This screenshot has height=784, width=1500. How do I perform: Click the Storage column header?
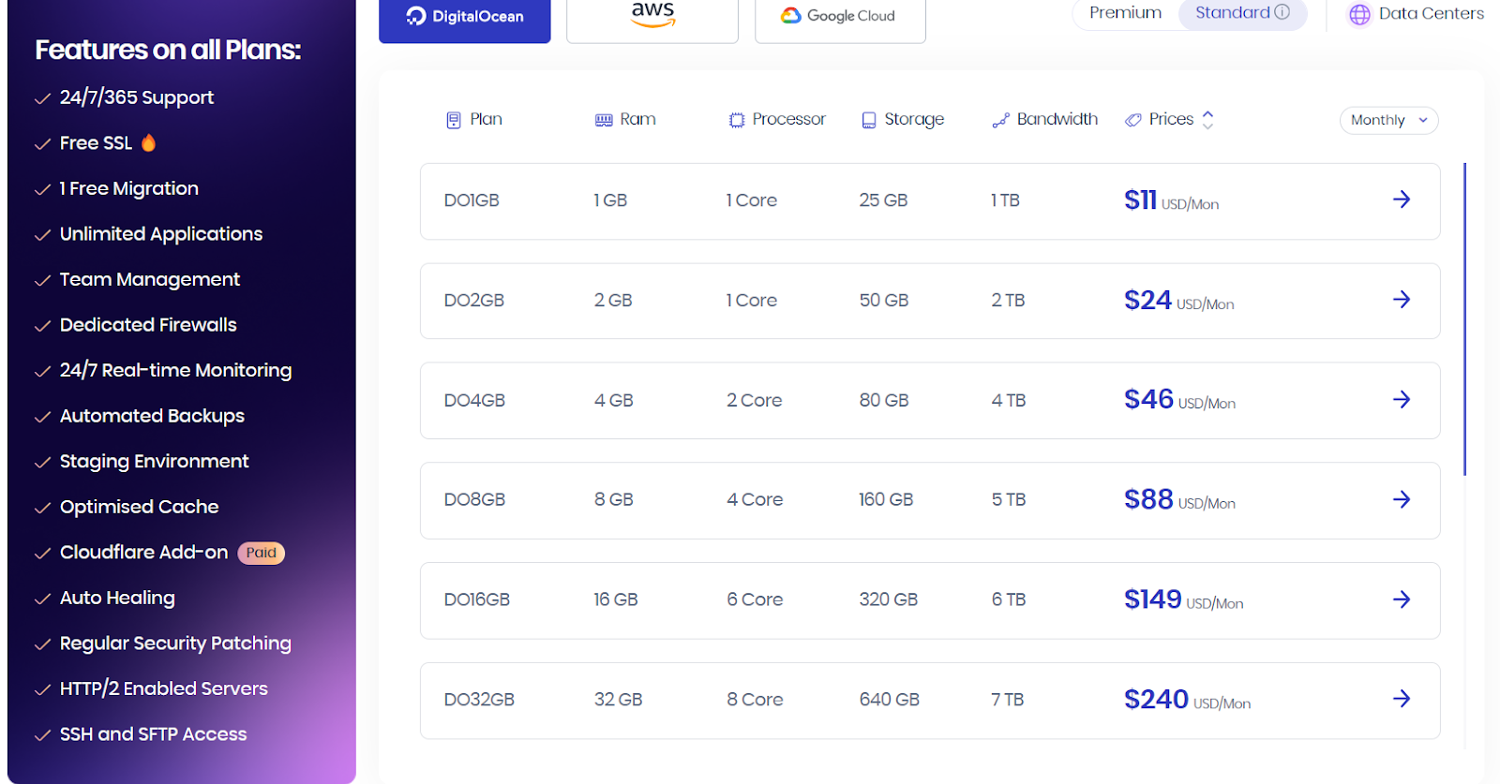914,120
